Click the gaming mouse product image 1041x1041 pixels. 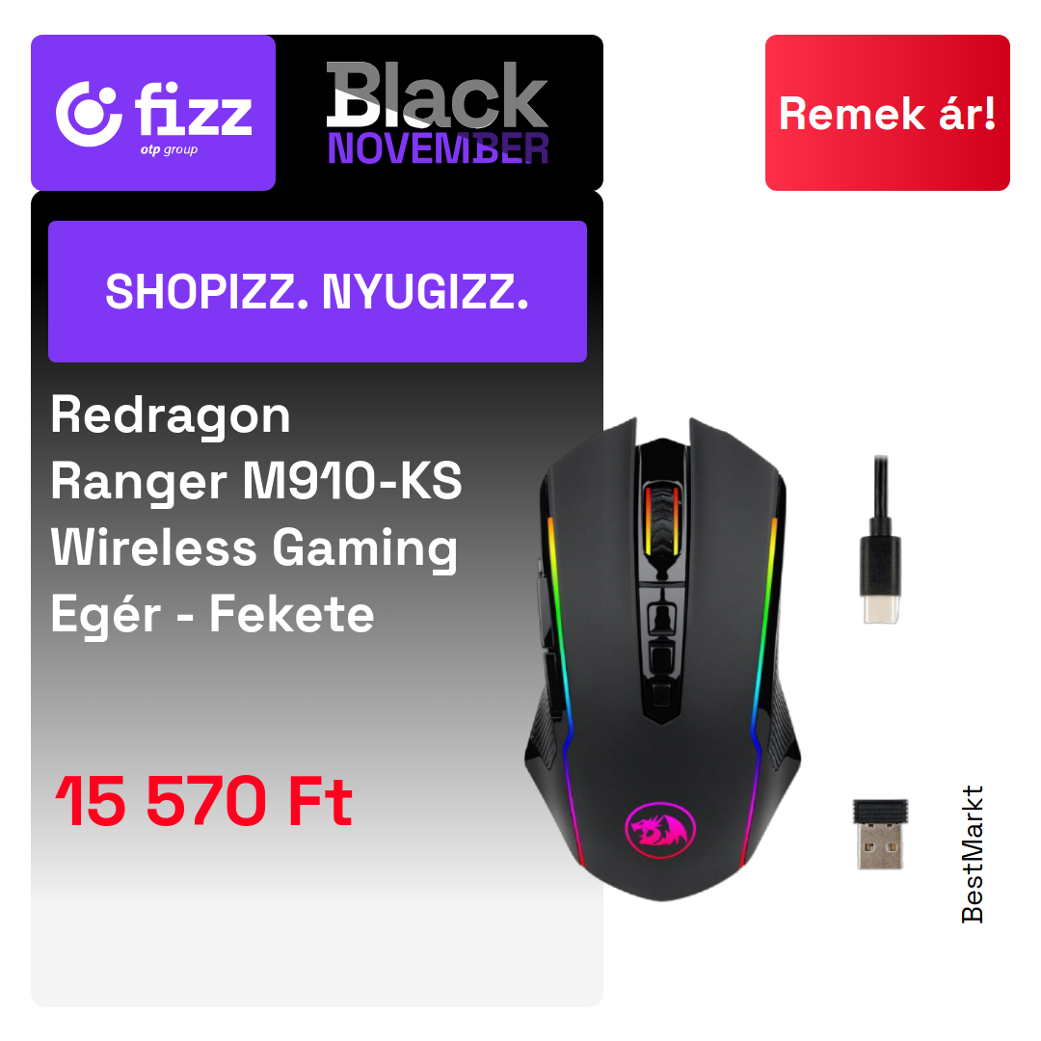coord(662,659)
